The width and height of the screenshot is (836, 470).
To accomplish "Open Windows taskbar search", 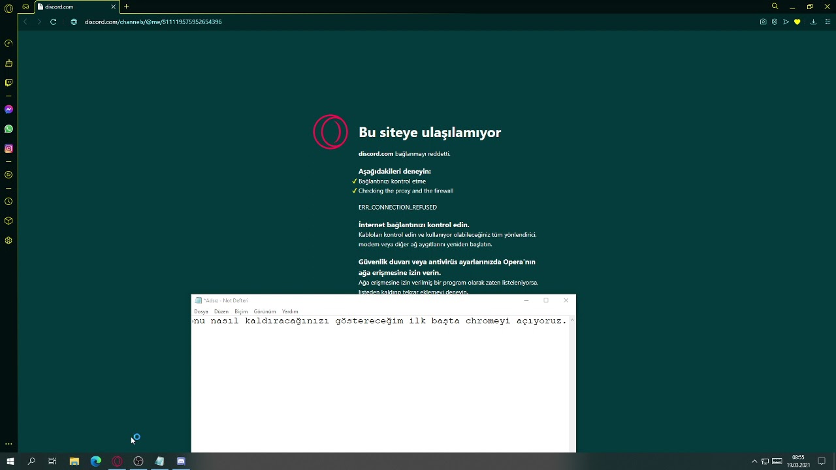I will click(31, 462).
